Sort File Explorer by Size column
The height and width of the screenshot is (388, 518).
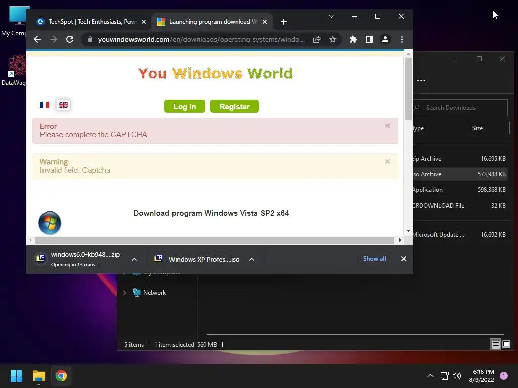[489, 128]
